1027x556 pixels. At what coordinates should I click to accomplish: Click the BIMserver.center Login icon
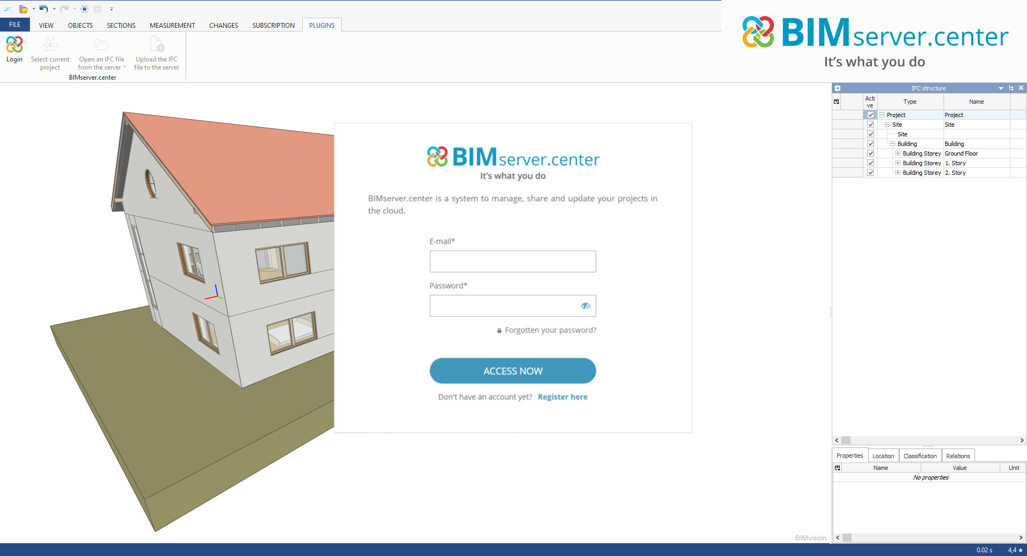point(14,44)
